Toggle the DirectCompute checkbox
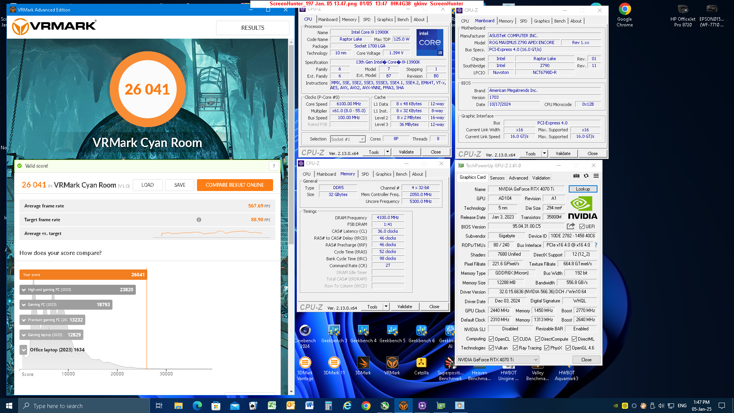 (538, 339)
